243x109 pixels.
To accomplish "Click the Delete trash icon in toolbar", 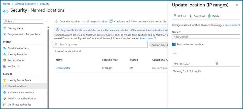I will (209, 16).
